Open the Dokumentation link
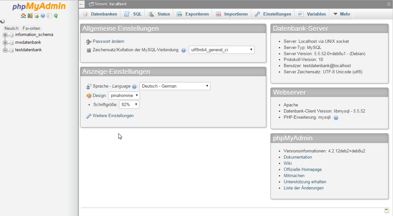Screen dimensions: 393x216 [x=298, y=157]
